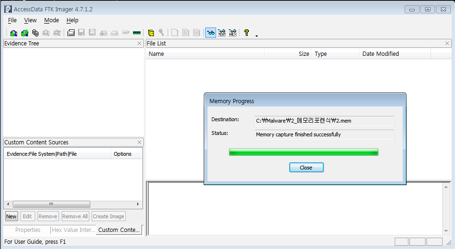Viewport: 455px width, 249px height.
Task: Click the Remove All button
Action: point(75,216)
